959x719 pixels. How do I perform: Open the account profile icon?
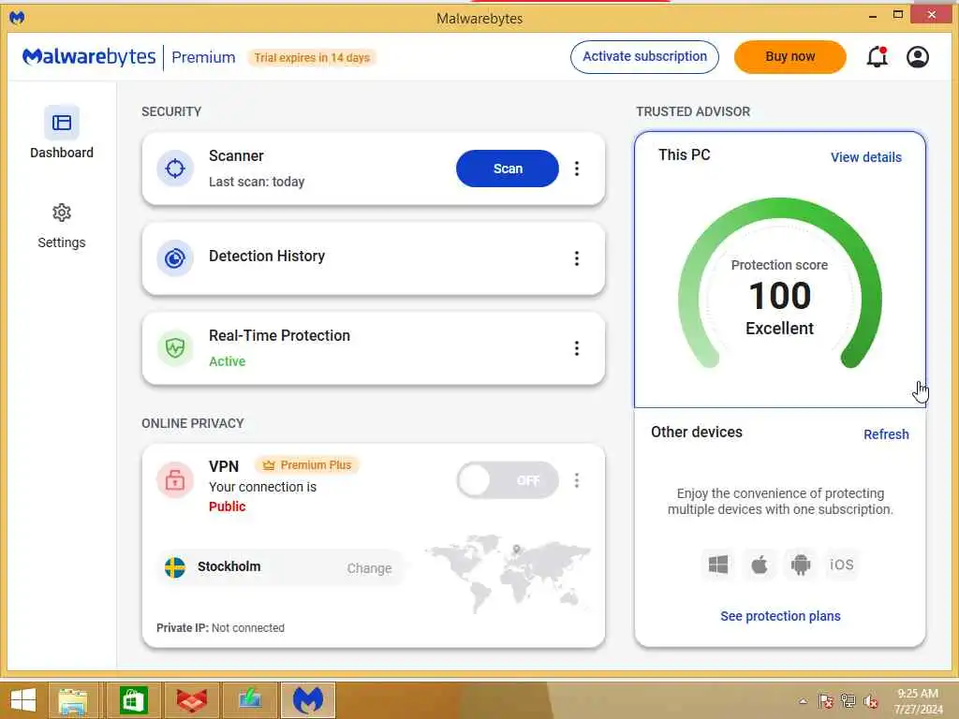point(918,57)
